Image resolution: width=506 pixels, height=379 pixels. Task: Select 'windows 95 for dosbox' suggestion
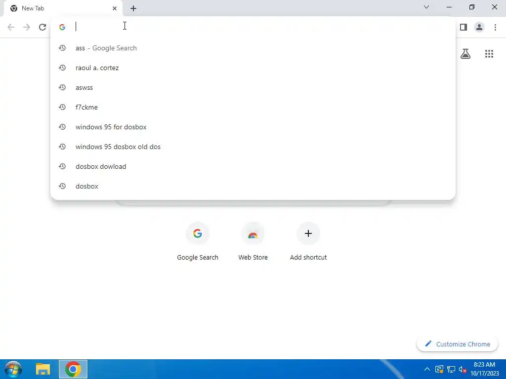point(253,127)
